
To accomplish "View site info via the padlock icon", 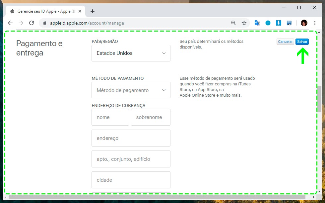I will click(x=44, y=23).
